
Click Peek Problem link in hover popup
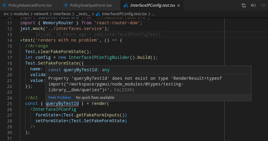[x=60, y=98]
